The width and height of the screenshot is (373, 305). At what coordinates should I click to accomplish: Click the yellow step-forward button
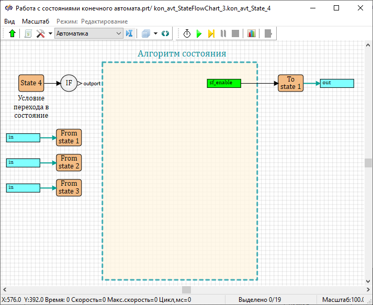pyautogui.click(x=211, y=33)
